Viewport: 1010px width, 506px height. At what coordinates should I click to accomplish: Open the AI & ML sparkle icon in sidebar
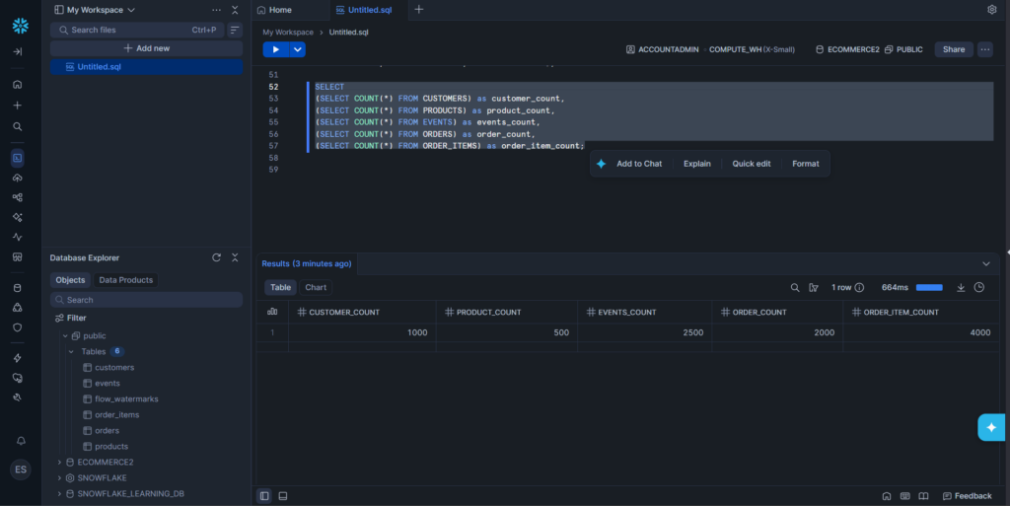pyautogui.click(x=18, y=218)
